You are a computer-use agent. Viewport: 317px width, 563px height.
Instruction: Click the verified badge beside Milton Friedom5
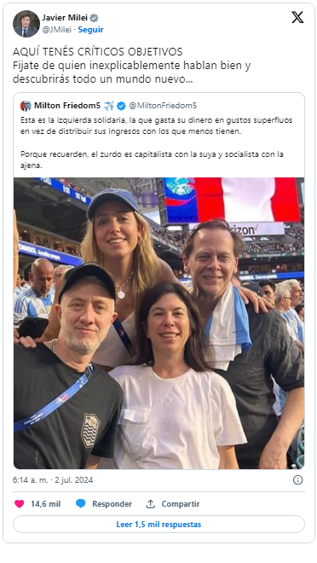point(121,106)
